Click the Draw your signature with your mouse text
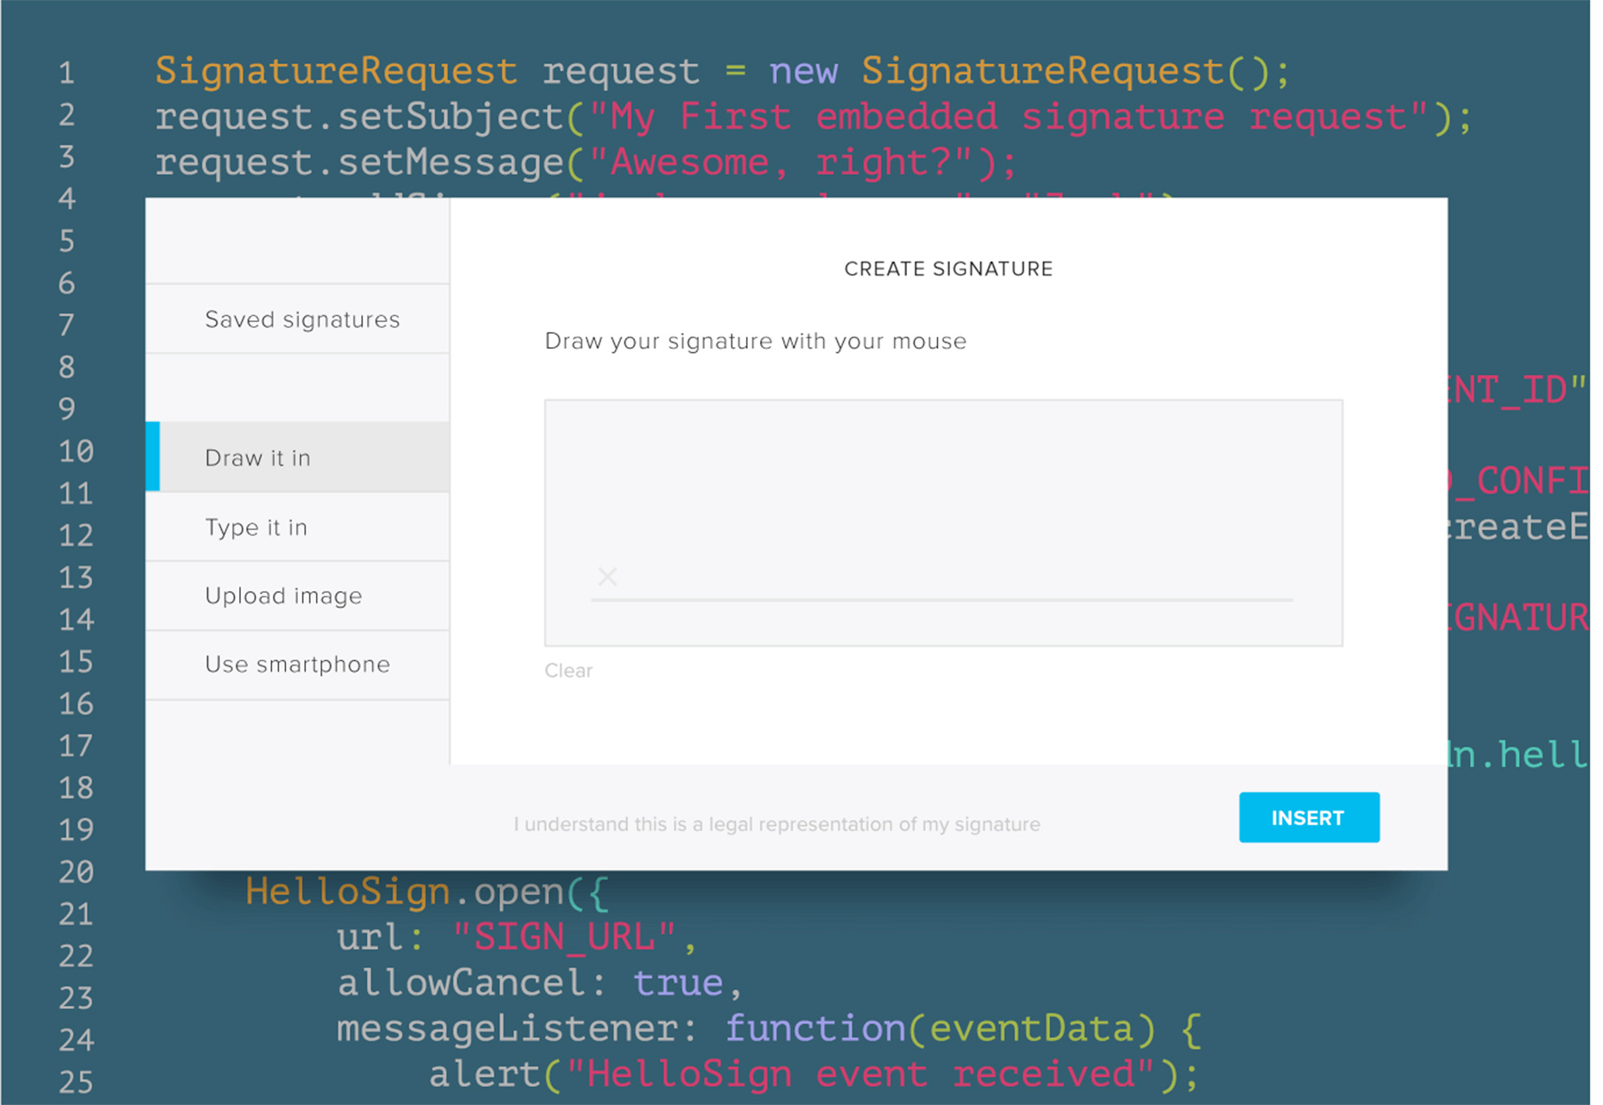1603x1105 pixels. 755,342
